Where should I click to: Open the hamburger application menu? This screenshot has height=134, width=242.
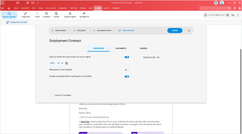click(3, 8)
